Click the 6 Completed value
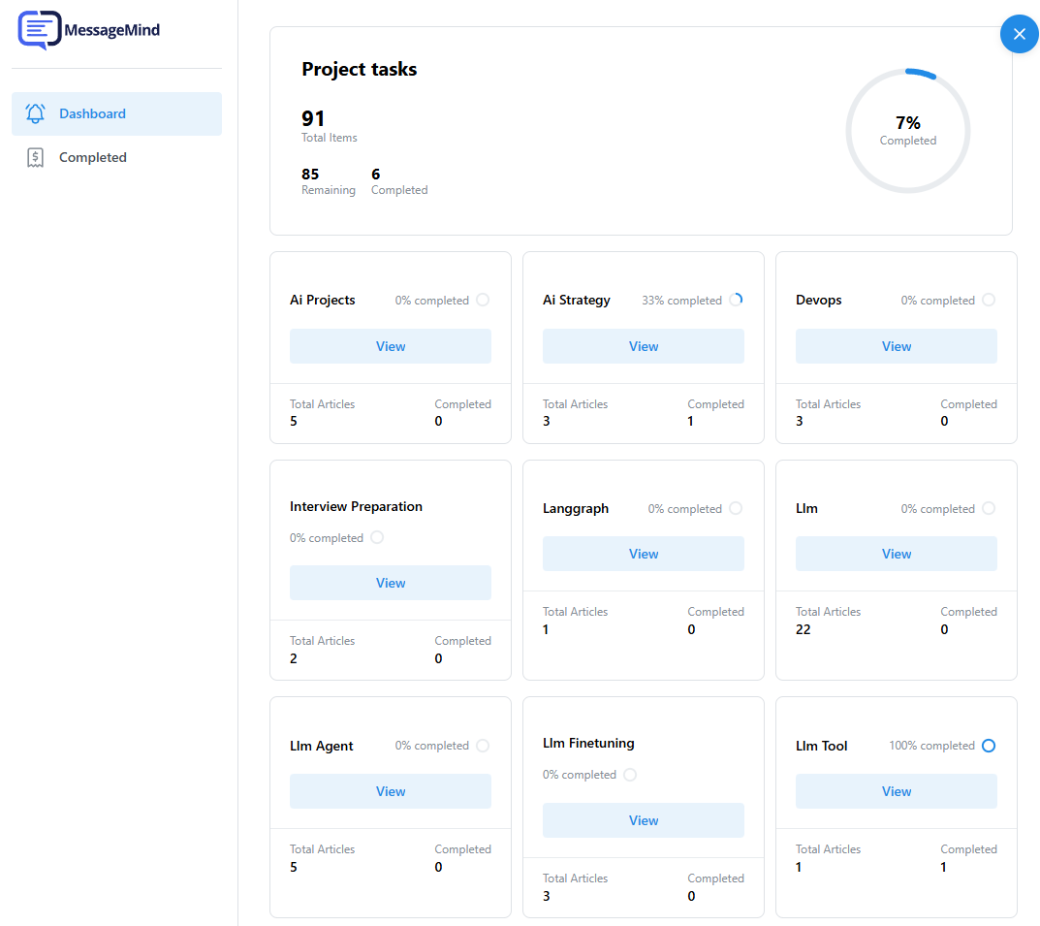The height and width of the screenshot is (926, 1040). coord(375,175)
